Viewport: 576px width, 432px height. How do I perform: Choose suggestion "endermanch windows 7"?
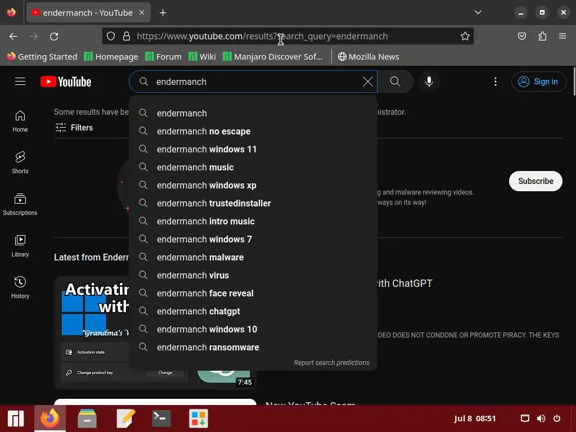pyautogui.click(x=253, y=239)
